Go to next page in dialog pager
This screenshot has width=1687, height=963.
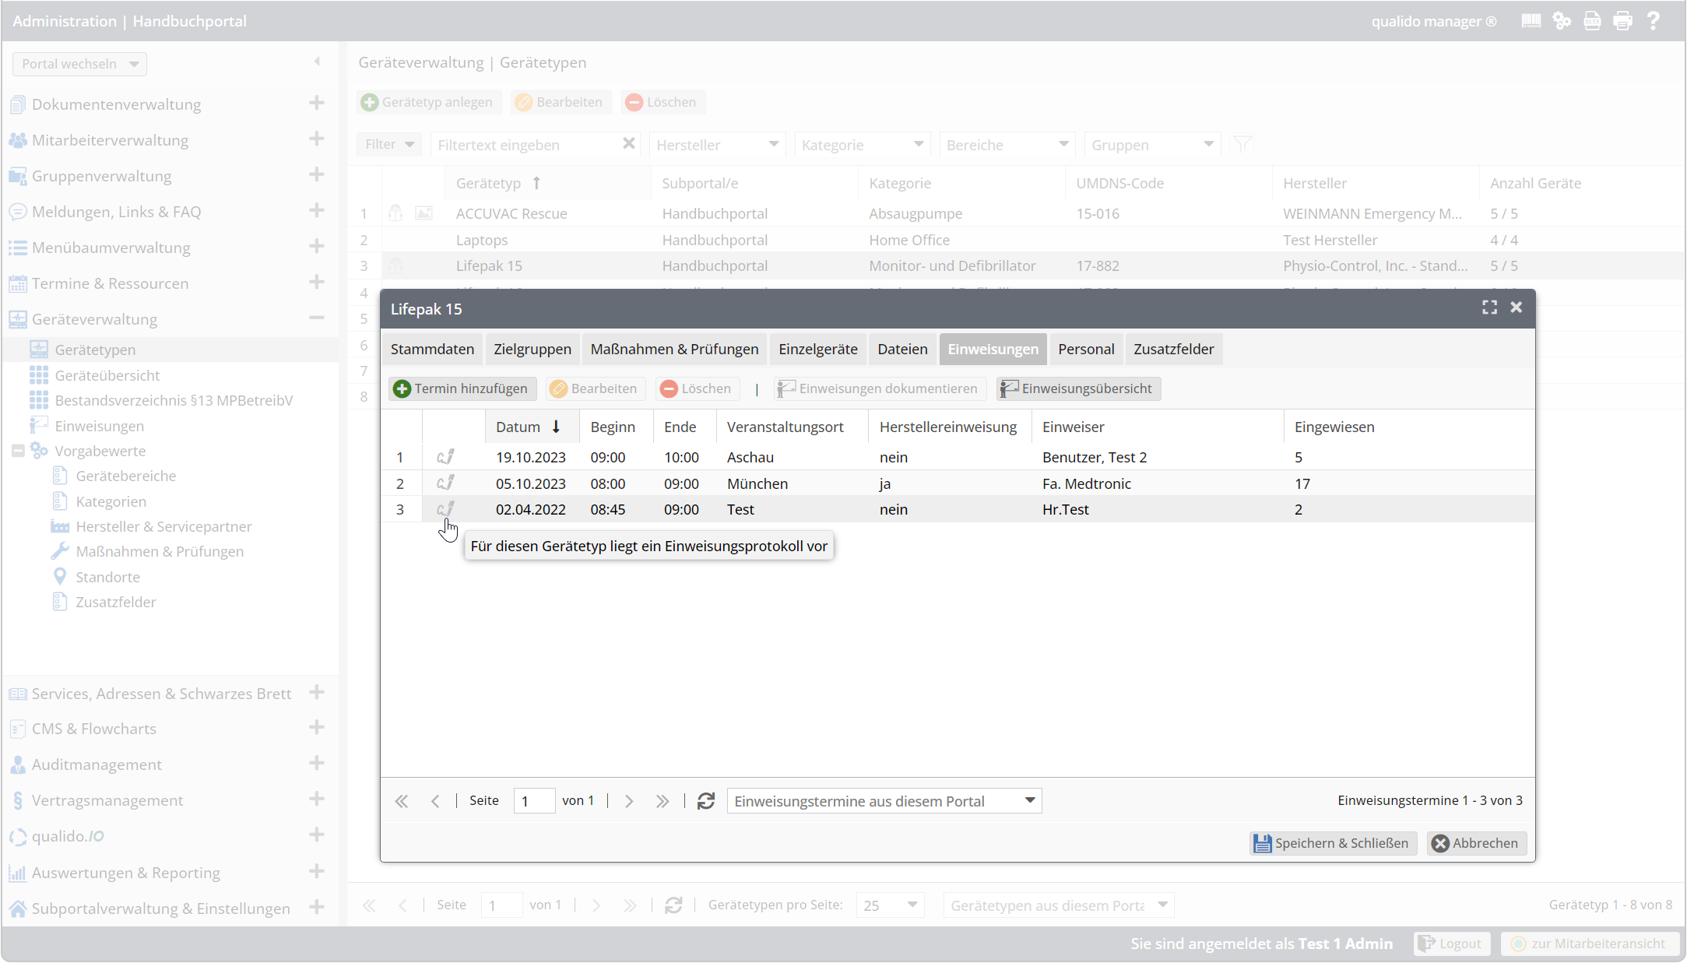click(x=628, y=801)
